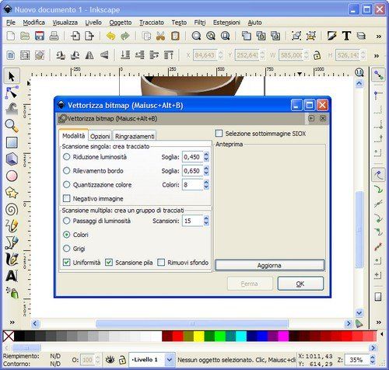Click the canvas horizontal scrollbar thumb
This screenshot has height=370, width=389.
coord(192,323)
